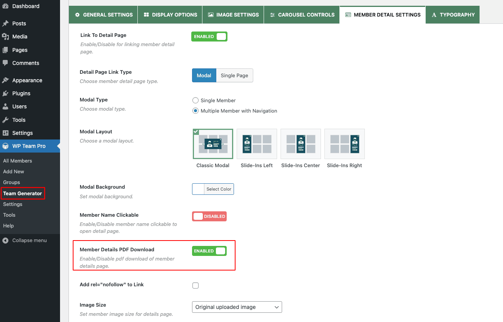The width and height of the screenshot is (503, 322).
Task: Go to the Image Settings tab
Action: tap(233, 15)
